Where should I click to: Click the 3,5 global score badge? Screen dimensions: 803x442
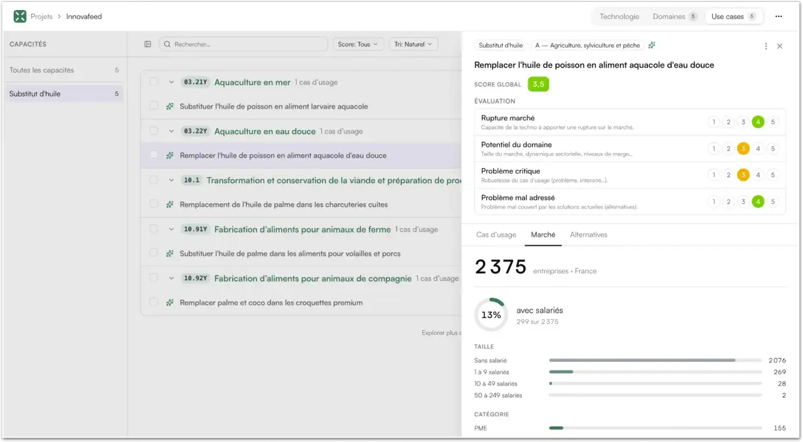coord(538,84)
